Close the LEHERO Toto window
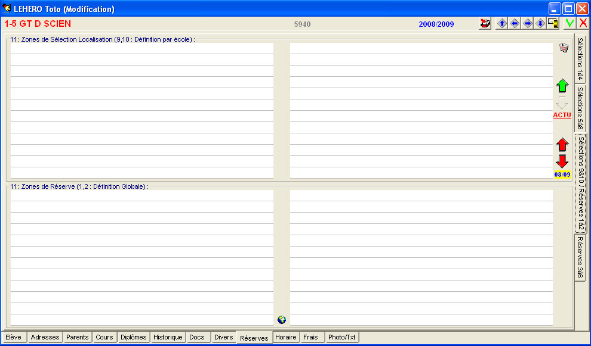591x346 pixels. pos(582,8)
